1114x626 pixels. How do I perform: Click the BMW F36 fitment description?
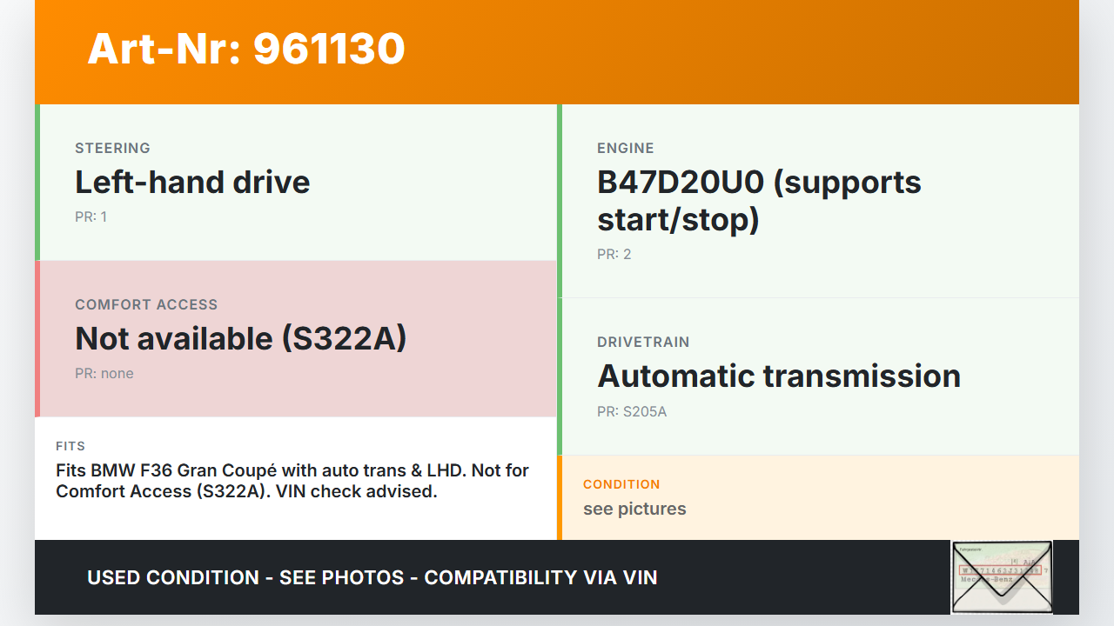292,481
